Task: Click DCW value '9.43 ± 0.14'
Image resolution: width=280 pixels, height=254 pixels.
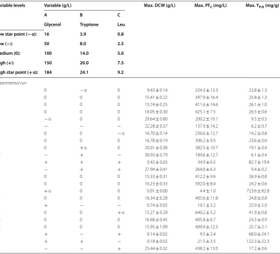Action: point(157,90)
